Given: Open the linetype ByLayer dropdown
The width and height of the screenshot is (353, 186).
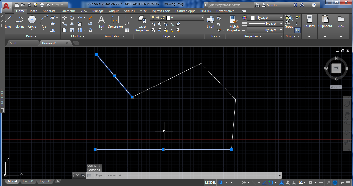Looking at the screenshot, I should point(265,30).
